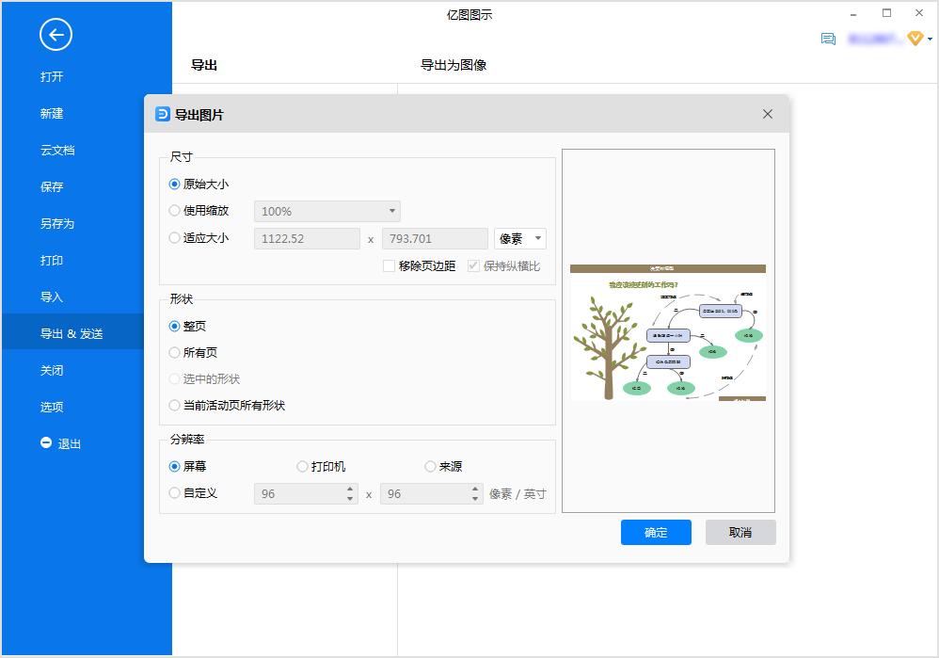This screenshot has width=939, height=658.
Task: Select the 使用缩放 radio button
Action: point(174,211)
